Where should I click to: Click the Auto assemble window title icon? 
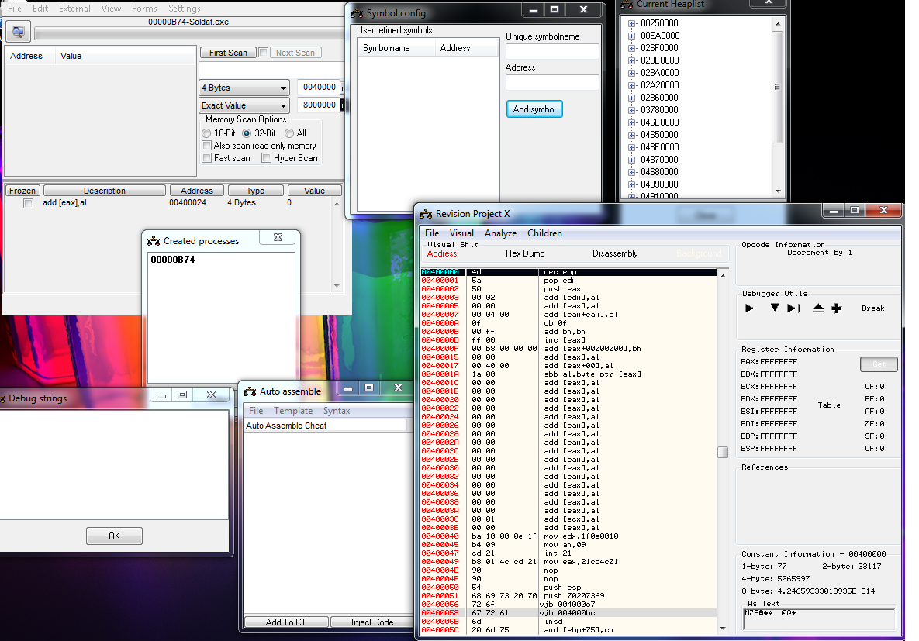[x=250, y=391]
